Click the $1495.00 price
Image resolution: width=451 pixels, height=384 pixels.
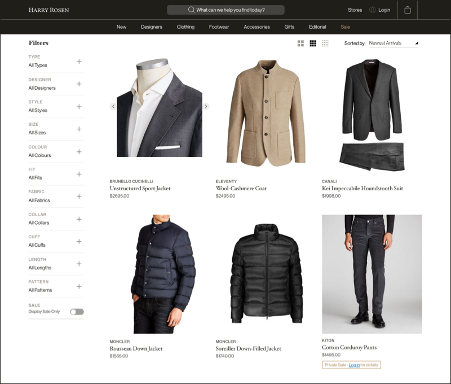[x=331, y=355]
